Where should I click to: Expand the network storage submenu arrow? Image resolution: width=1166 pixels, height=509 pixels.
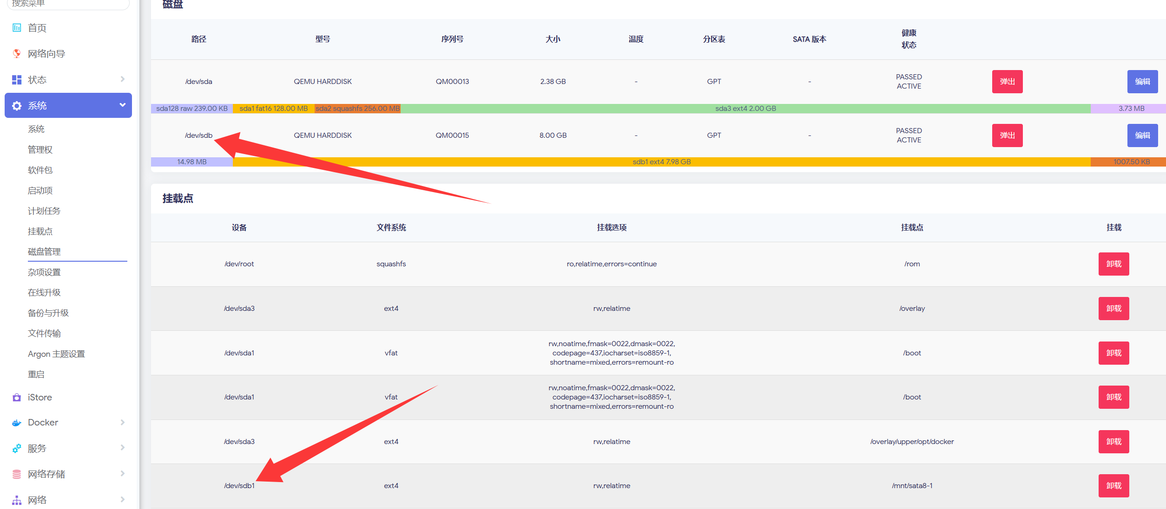click(123, 474)
